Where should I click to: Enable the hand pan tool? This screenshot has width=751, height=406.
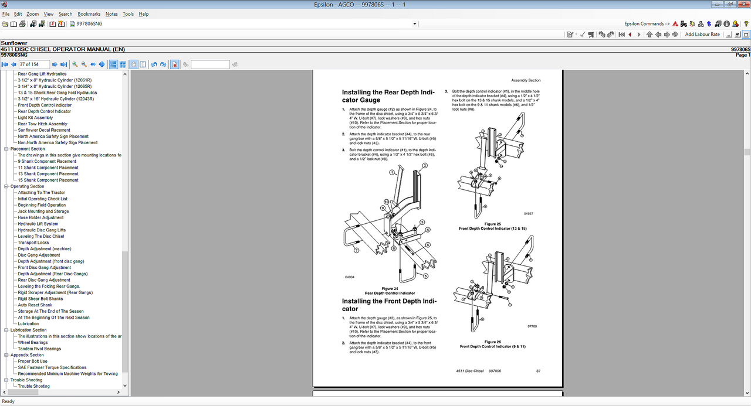click(x=134, y=64)
